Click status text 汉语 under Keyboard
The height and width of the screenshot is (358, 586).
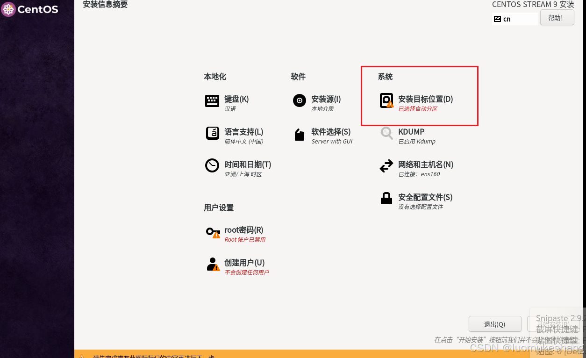click(230, 109)
